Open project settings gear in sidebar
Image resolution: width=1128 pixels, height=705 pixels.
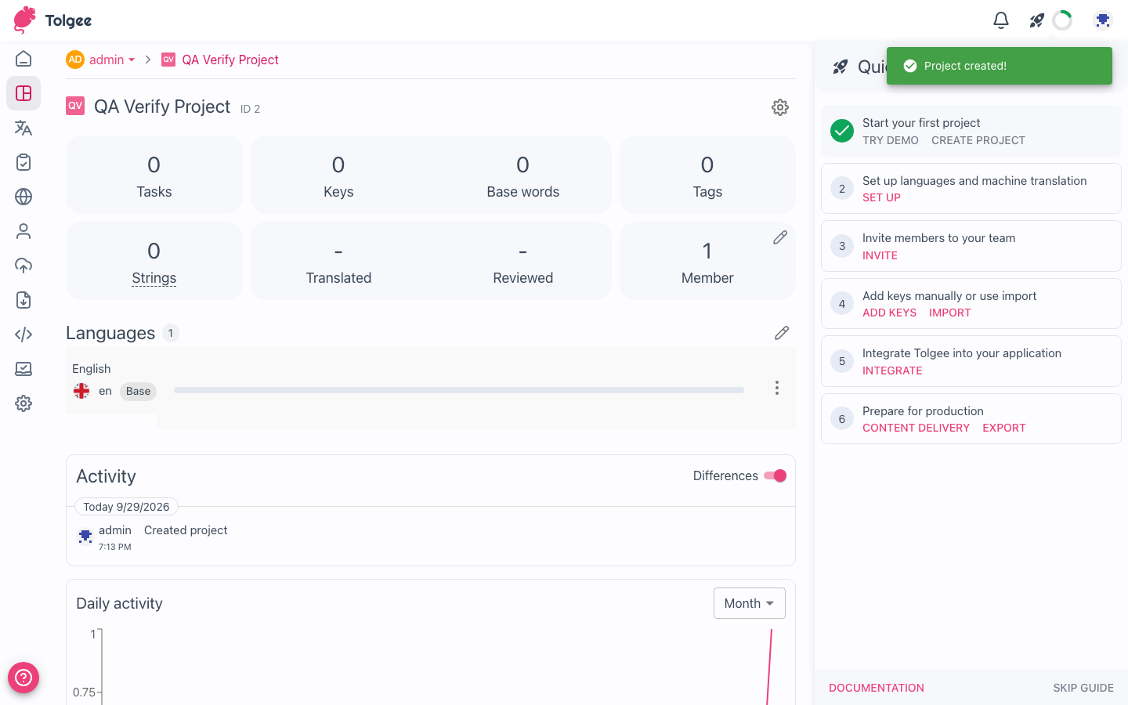tap(23, 403)
